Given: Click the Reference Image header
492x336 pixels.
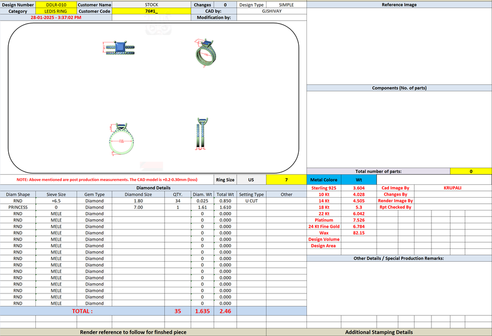Looking at the screenshot, I should click(x=399, y=5).
